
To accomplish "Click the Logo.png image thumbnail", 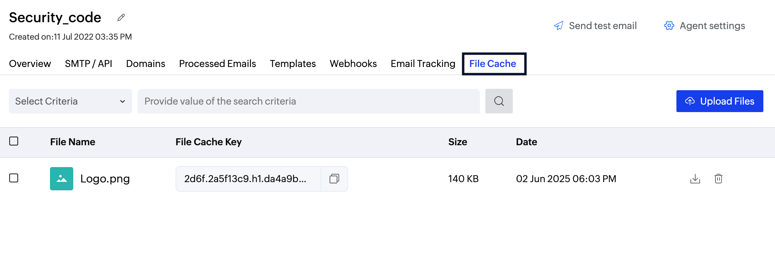I will point(61,178).
